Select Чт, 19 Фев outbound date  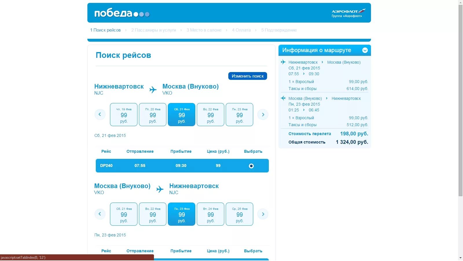tap(124, 115)
